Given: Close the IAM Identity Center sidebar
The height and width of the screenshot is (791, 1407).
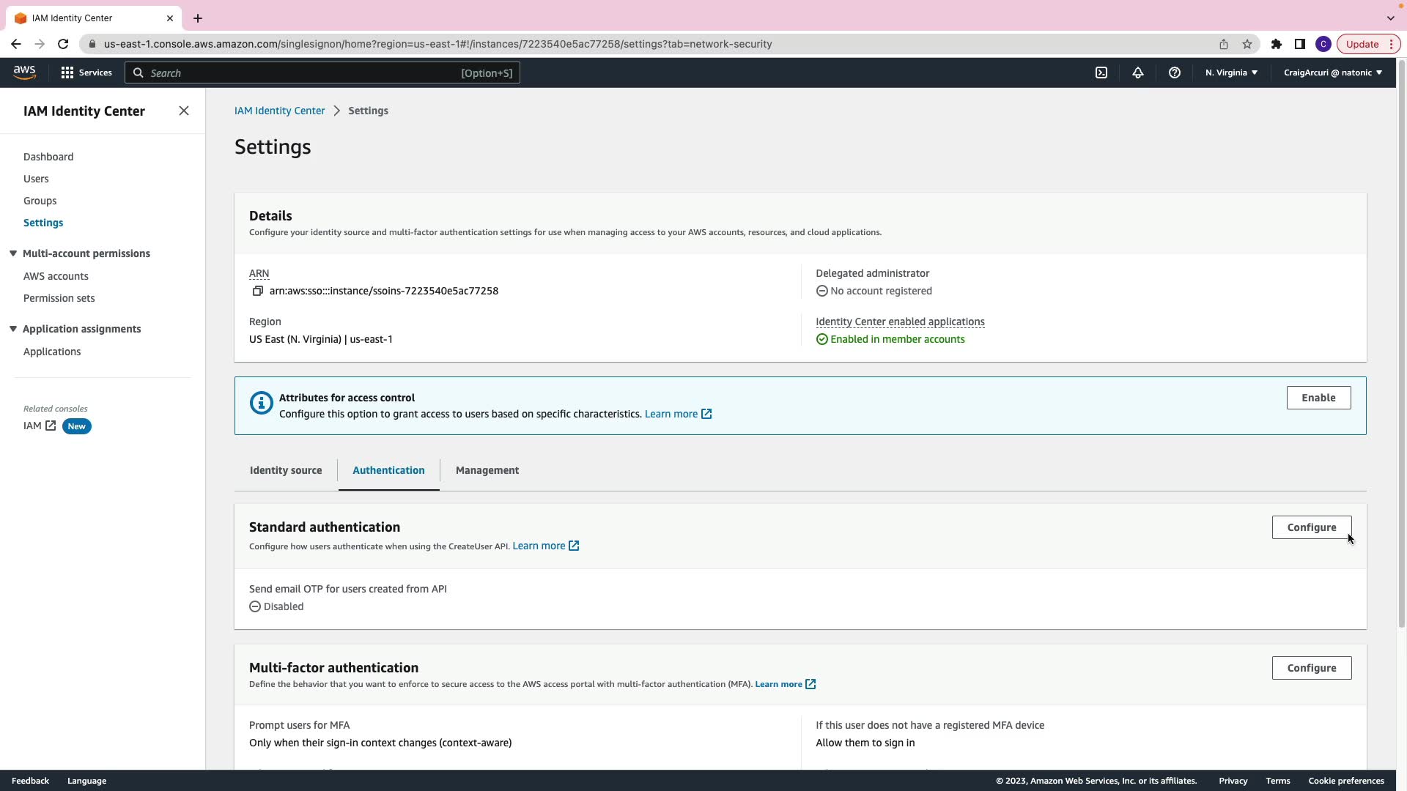Looking at the screenshot, I should coord(184,111).
